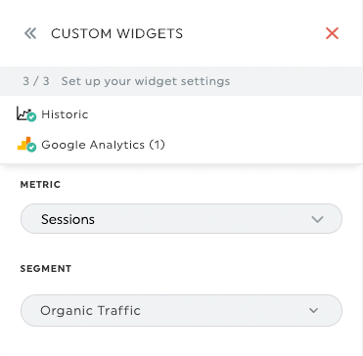
Task: Go back using the double-chevron icon
Action: 30,33
